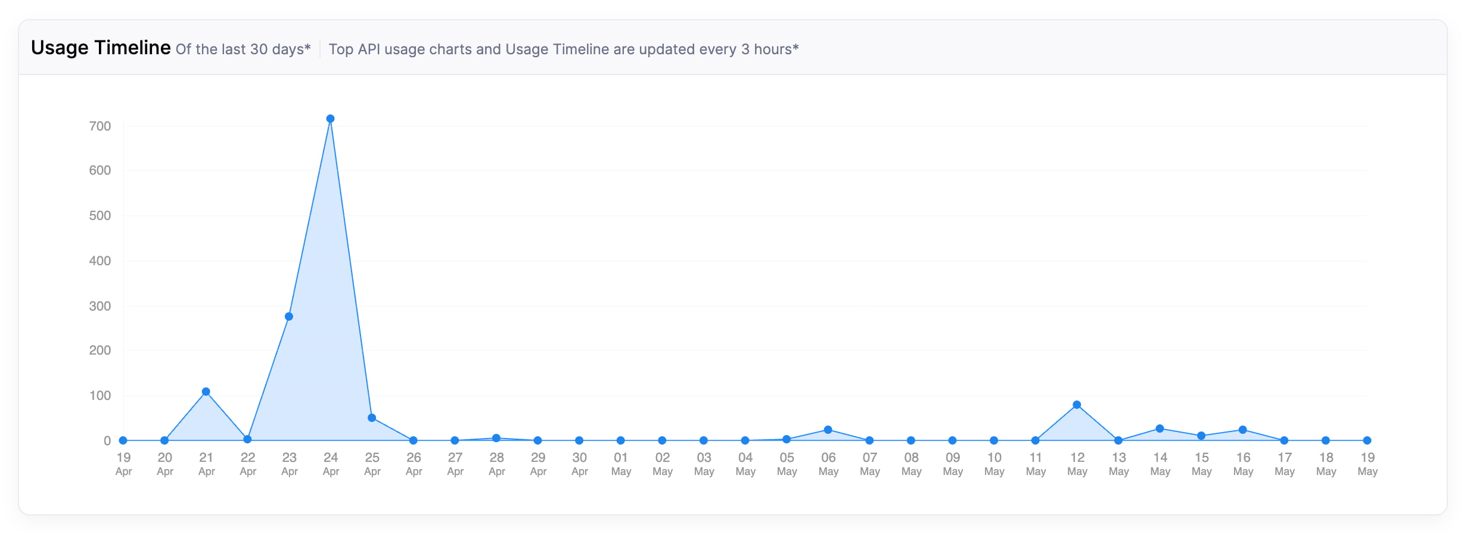Select the 28 Apr data point

496,438
